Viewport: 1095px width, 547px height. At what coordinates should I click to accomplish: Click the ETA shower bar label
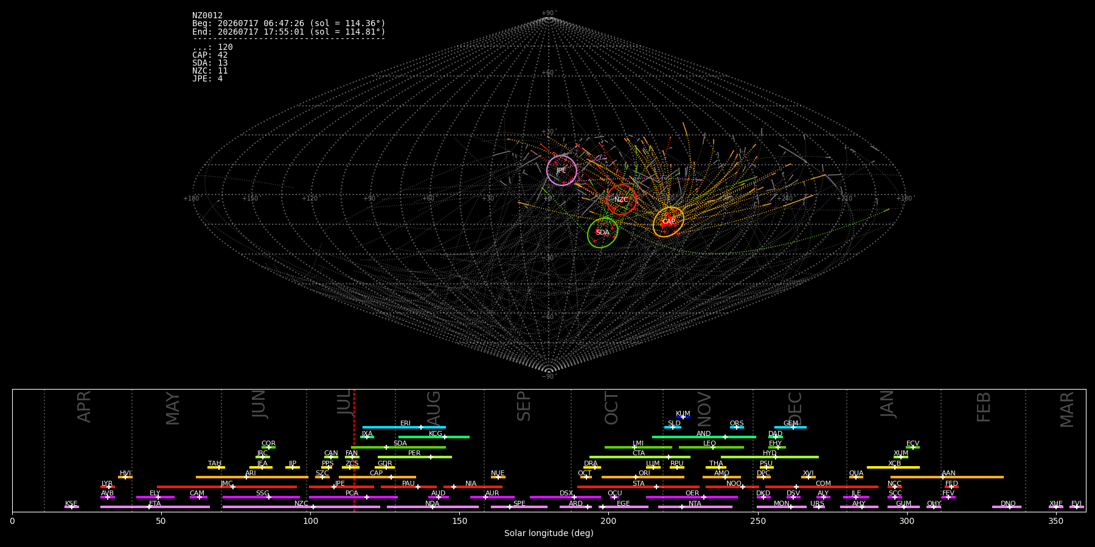[x=155, y=504]
